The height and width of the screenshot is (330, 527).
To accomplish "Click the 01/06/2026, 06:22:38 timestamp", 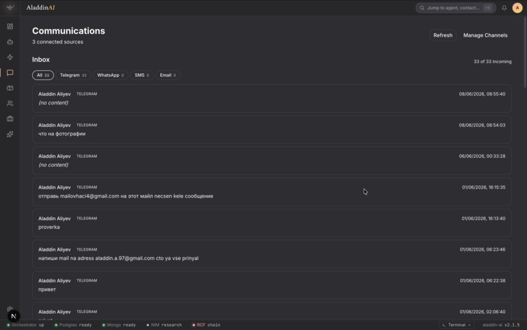I will coord(483,280).
